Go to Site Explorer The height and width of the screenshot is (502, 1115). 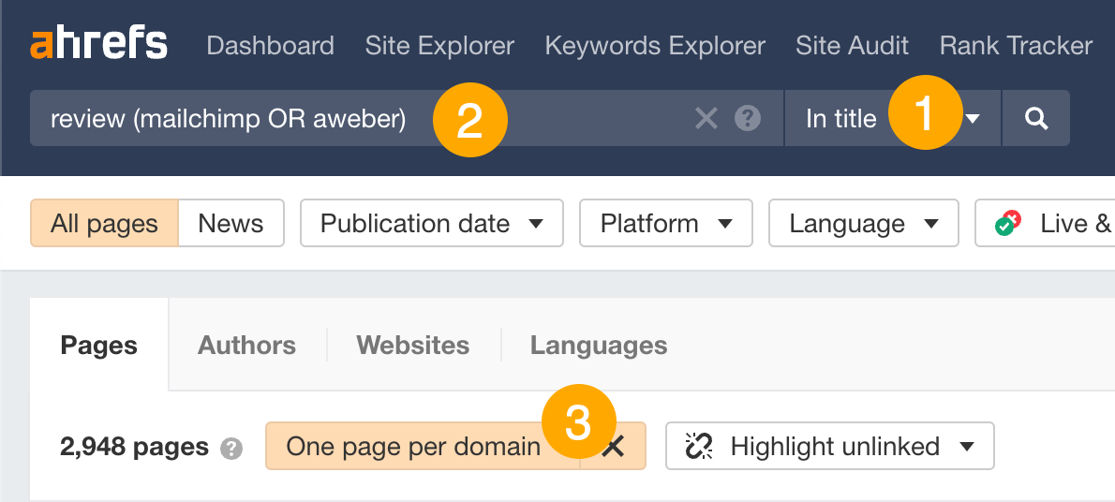pyautogui.click(x=439, y=45)
